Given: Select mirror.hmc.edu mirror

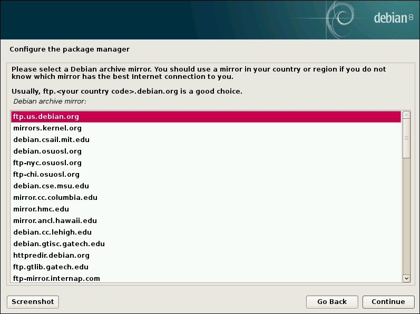Looking at the screenshot, I should 206,209.
